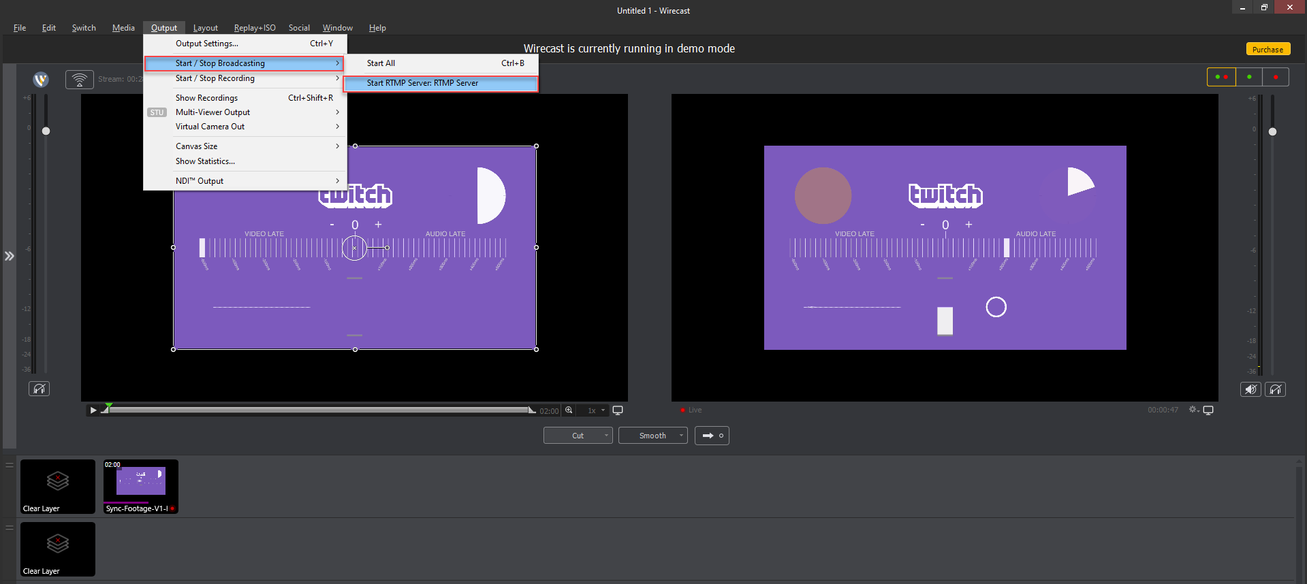Open the Edit menu

coord(49,28)
